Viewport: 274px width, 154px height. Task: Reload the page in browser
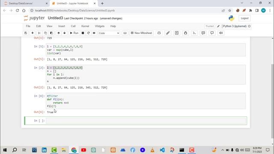click(17, 10)
